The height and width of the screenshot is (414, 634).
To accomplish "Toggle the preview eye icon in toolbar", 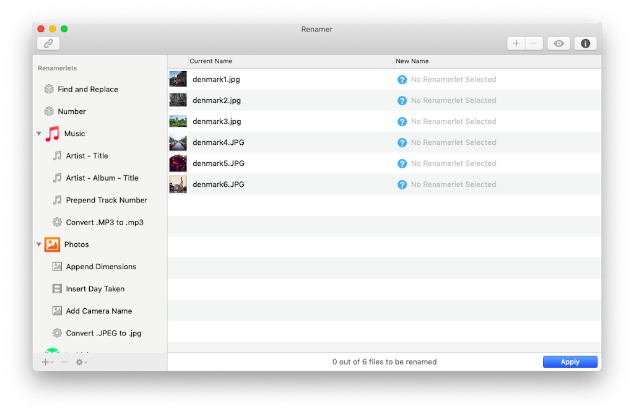I will pos(558,43).
